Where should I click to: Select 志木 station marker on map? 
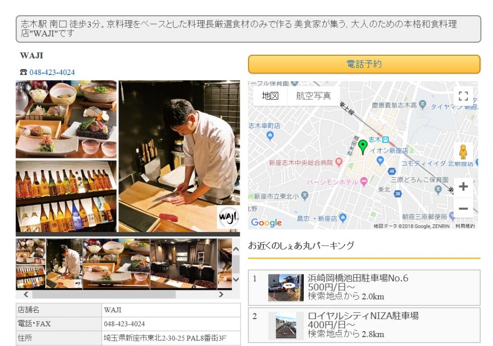click(386, 139)
